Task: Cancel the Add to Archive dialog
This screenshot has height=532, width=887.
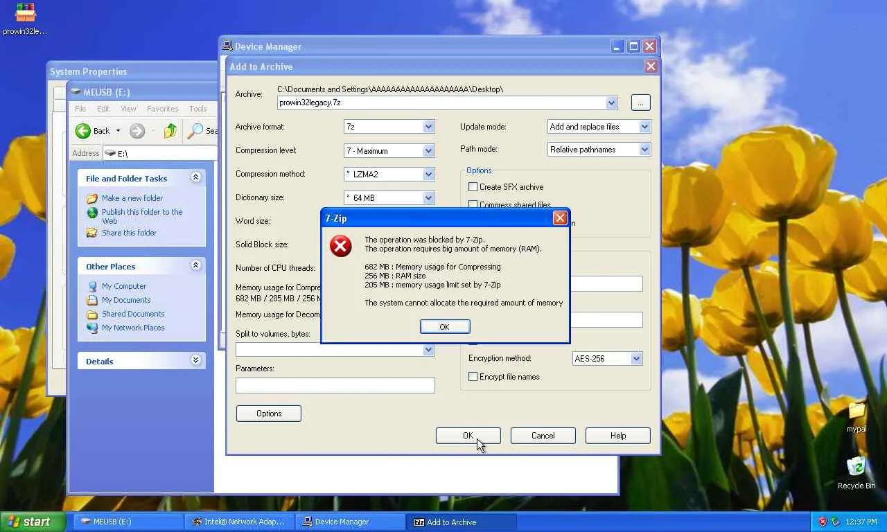Action: coord(543,436)
